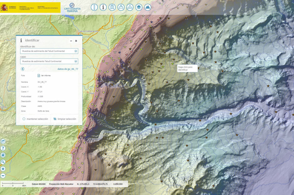The image size is (294, 195).
Task: Zoom out with the minus button
Action: pos(3,176)
